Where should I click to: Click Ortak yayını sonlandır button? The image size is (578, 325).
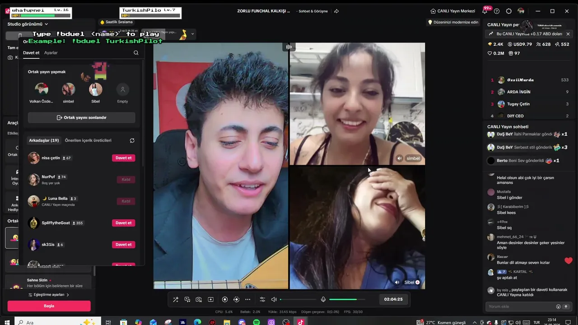[82, 117]
